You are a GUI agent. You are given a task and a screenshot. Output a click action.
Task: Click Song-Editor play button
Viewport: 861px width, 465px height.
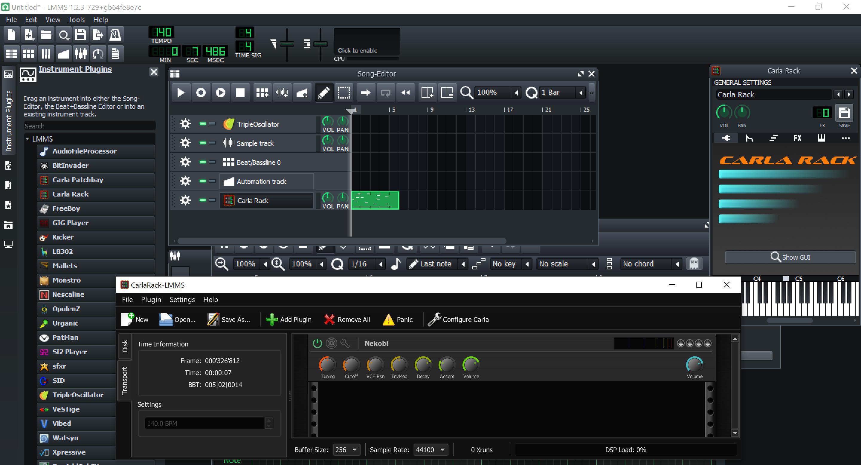pos(181,93)
